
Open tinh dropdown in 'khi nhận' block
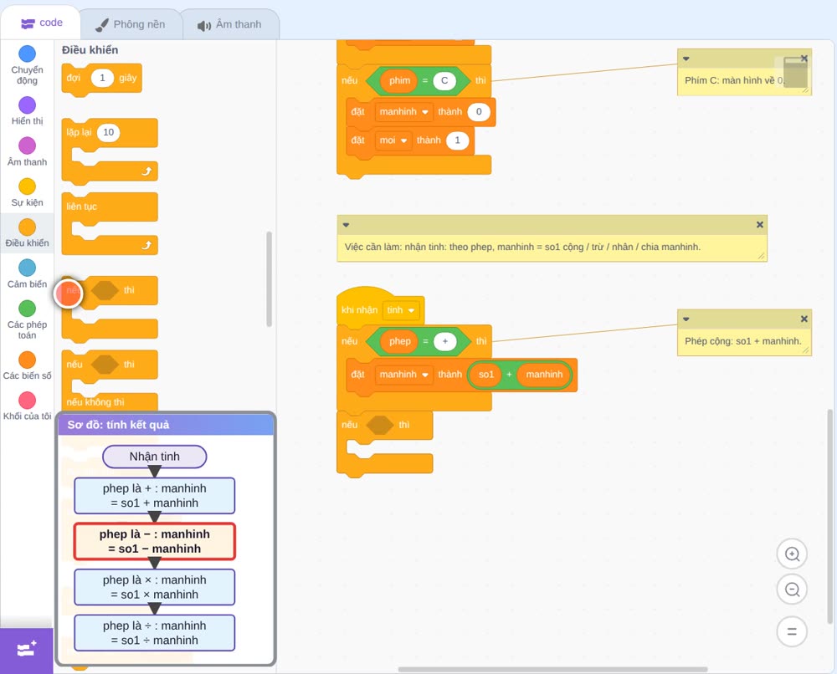coord(401,310)
